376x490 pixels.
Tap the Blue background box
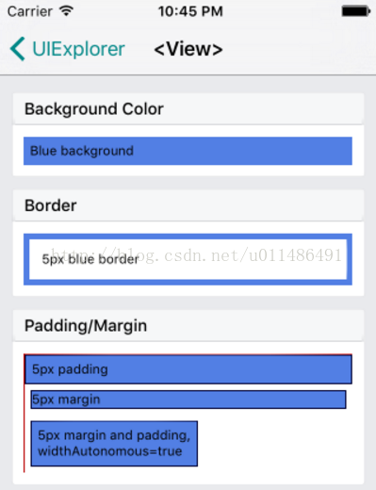tap(188, 151)
